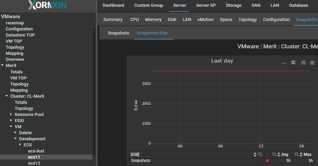Expand the Resource Pool node
This screenshot has width=318, height=166.
(x=11, y=114)
